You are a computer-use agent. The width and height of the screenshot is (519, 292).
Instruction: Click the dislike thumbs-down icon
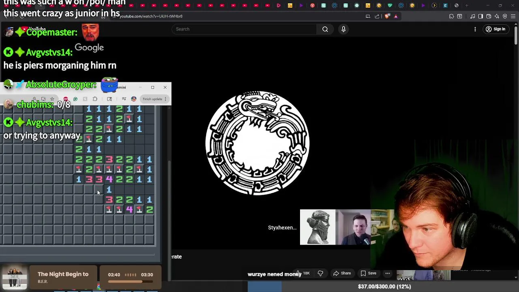point(320,273)
